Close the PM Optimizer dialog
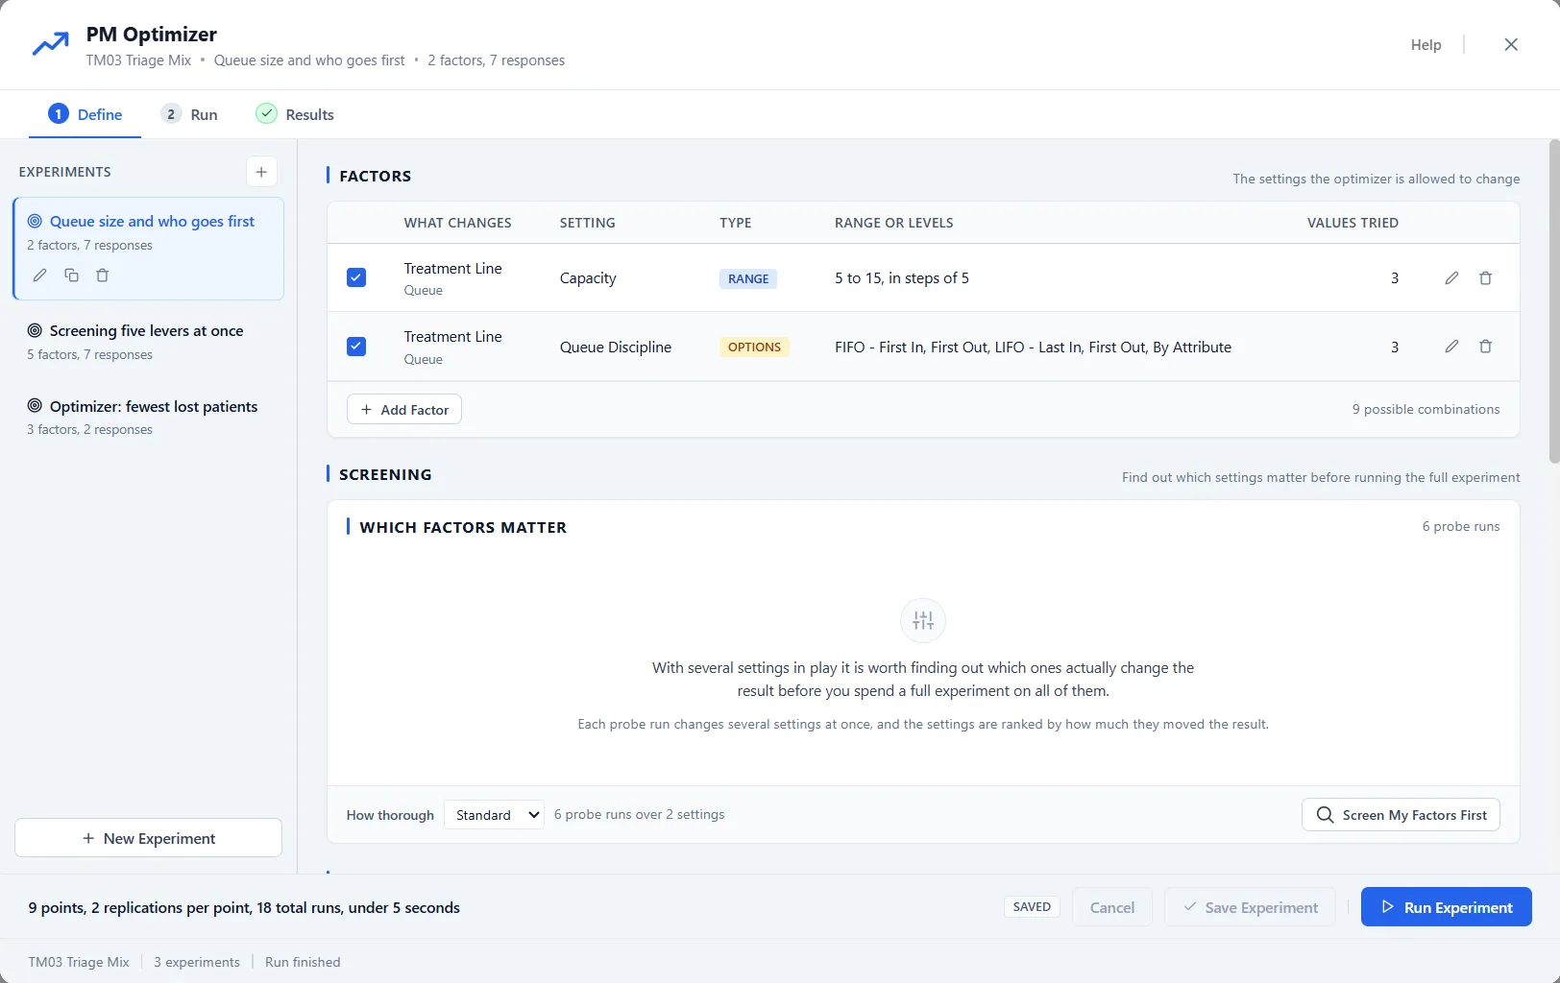 [1511, 44]
